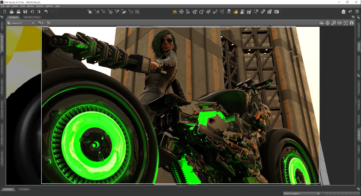Click the round gear tool icon
The image size is (361, 196).
[263, 11]
